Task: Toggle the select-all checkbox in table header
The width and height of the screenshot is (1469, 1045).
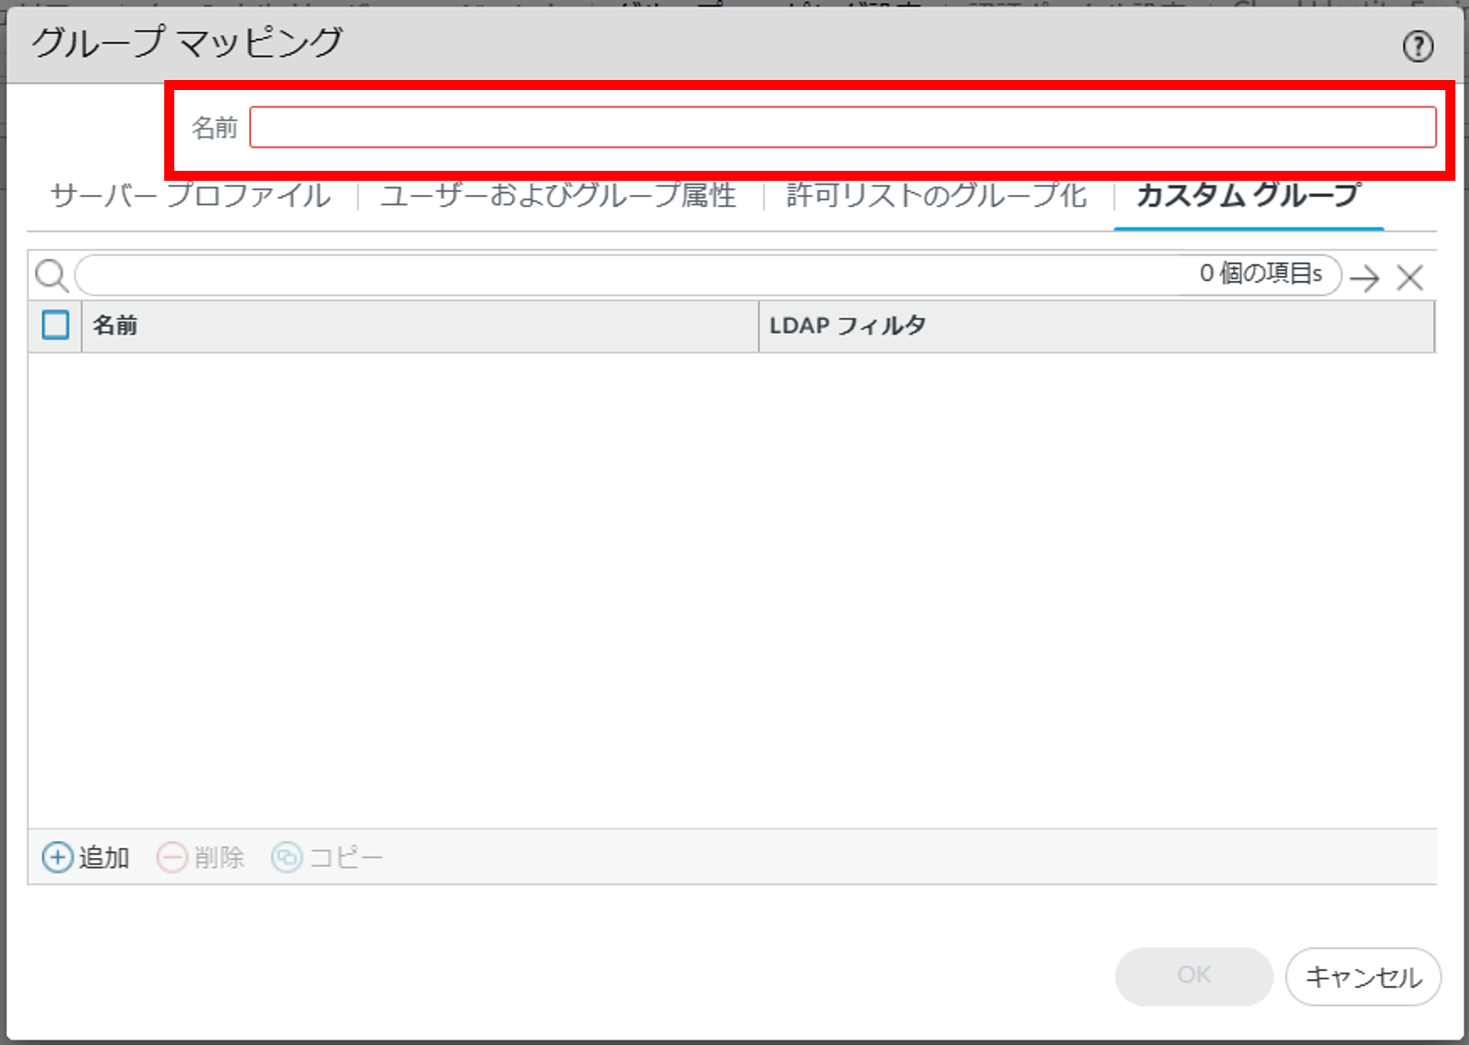Action: [56, 325]
